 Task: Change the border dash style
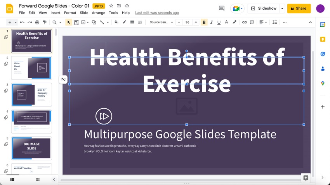click(140, 22)
